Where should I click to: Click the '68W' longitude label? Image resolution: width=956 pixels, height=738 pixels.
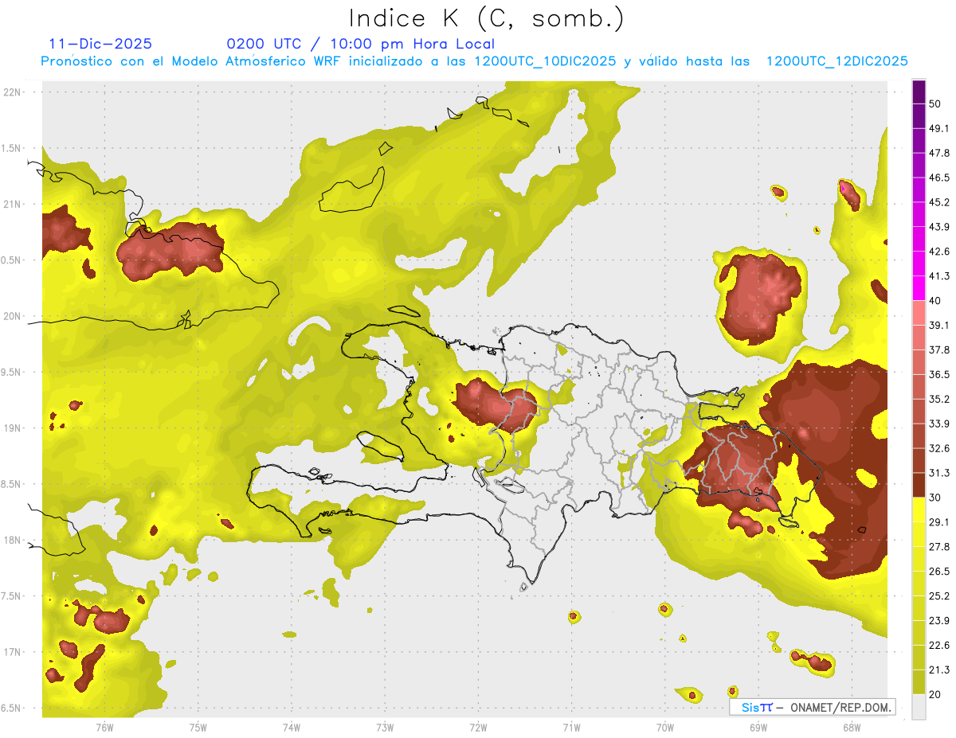pos(851,727)
